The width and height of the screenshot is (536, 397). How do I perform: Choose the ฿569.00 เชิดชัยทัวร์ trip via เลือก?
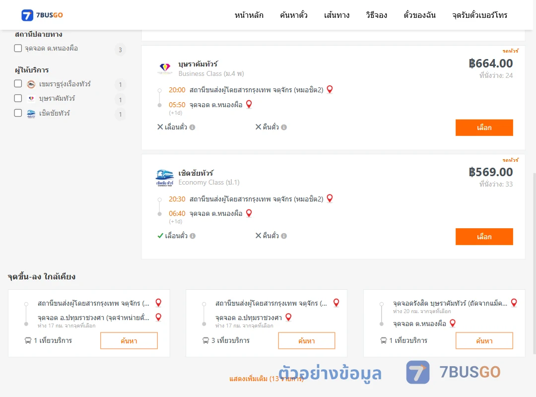pos(484,237)
